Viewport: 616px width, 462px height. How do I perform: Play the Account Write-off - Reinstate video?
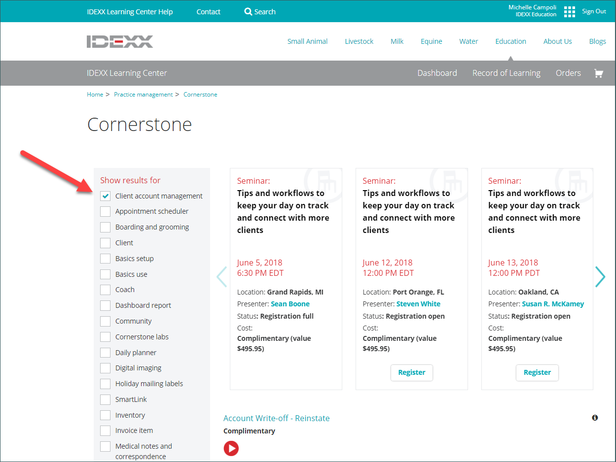(x=231, y=448)
